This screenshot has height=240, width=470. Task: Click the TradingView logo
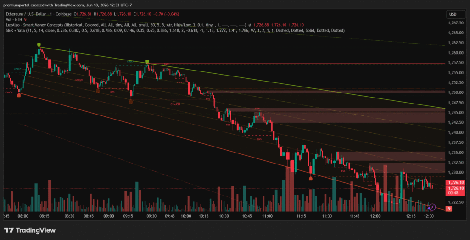(x=30, y=230)
